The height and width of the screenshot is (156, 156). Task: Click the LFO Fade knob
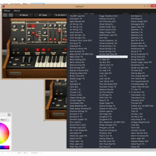click(29, 33)
